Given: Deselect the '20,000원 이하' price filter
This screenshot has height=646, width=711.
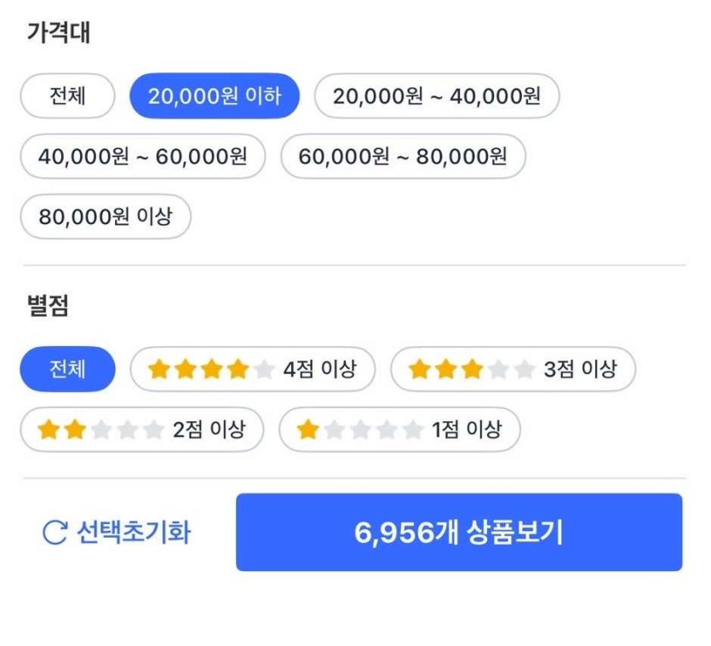Looking at the screenshot, I should tap(214, 95).
